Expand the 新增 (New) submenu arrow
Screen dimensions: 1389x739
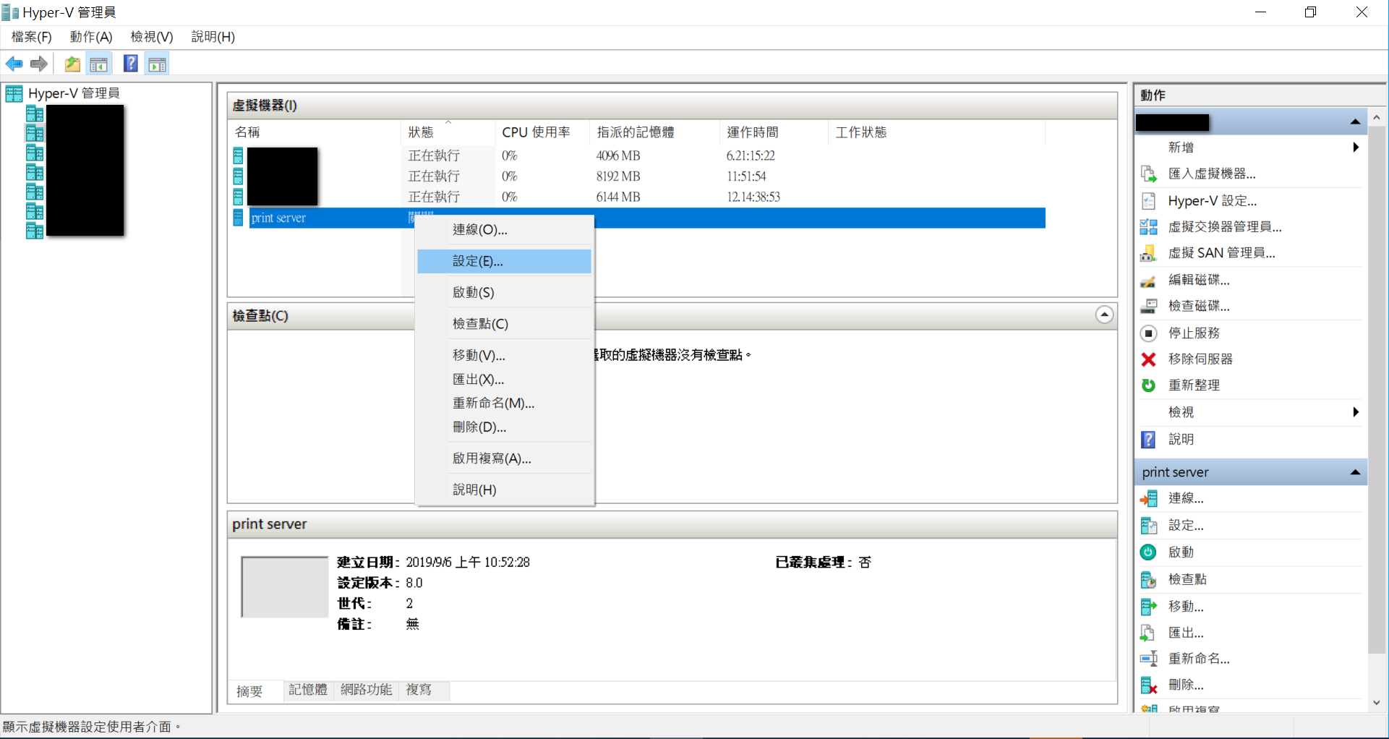[1355, 148]
